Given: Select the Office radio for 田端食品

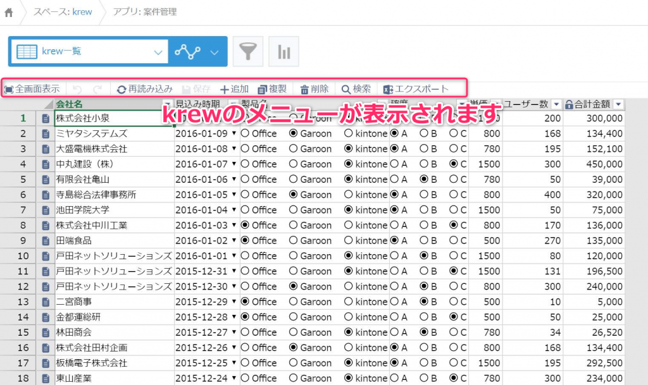Looking at the screenshot, I should point(245,240).
